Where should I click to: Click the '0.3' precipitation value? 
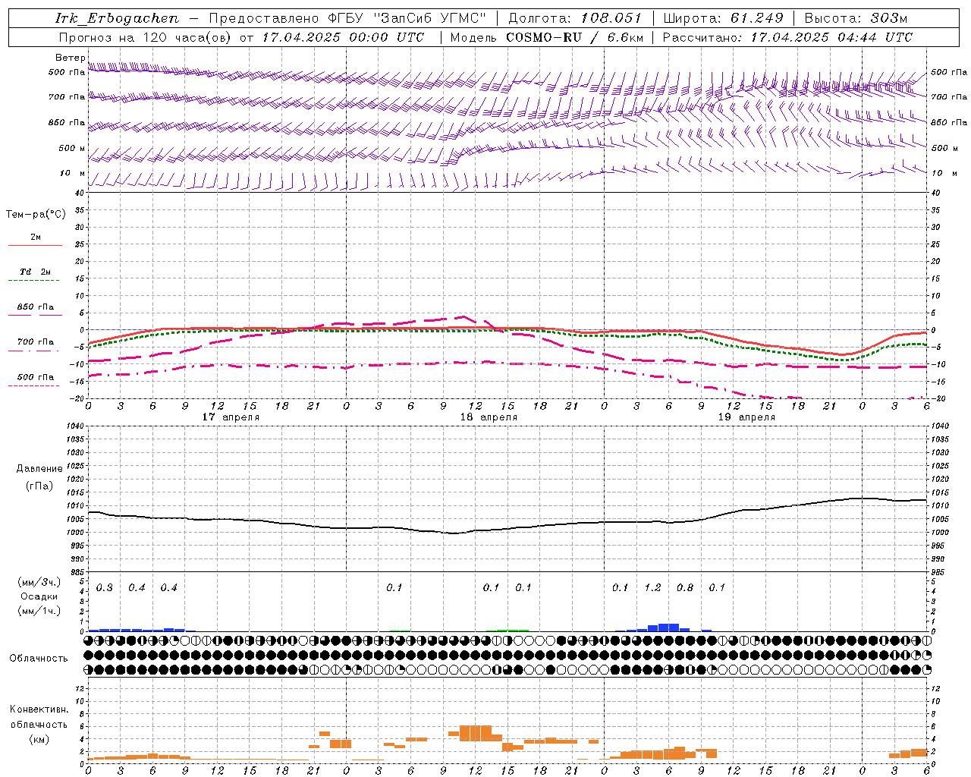pyautogui.click(x=104, y=587)
